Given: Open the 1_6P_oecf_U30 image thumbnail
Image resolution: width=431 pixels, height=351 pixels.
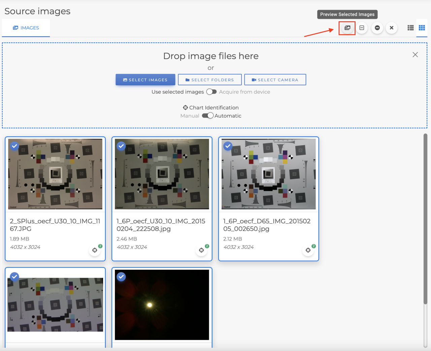Looking at the screenshot, I should pos(162,174).
